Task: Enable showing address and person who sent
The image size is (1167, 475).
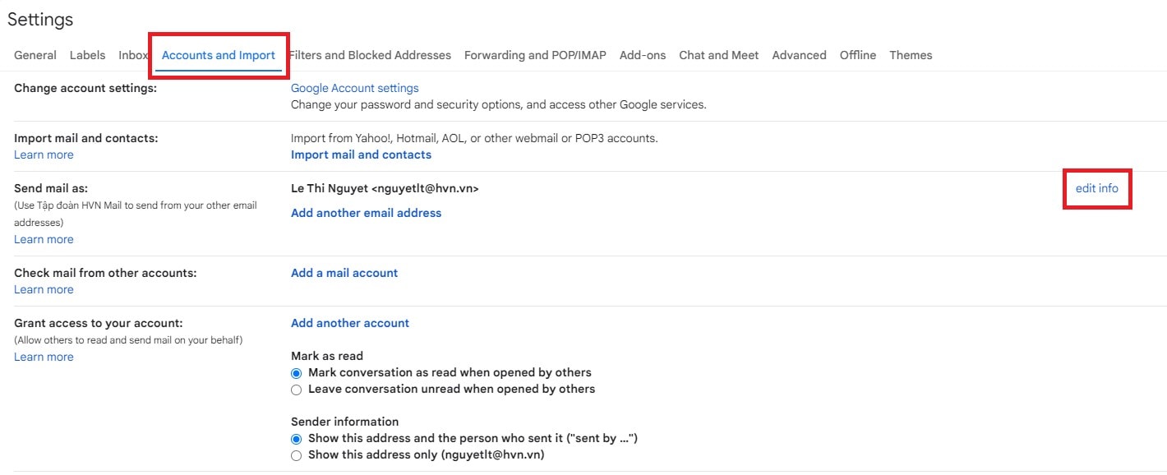Action: [297, 439]
